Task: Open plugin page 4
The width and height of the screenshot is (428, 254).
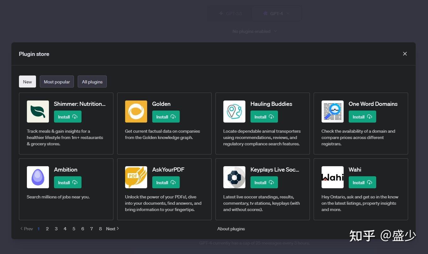Action: tap(65, 229)
